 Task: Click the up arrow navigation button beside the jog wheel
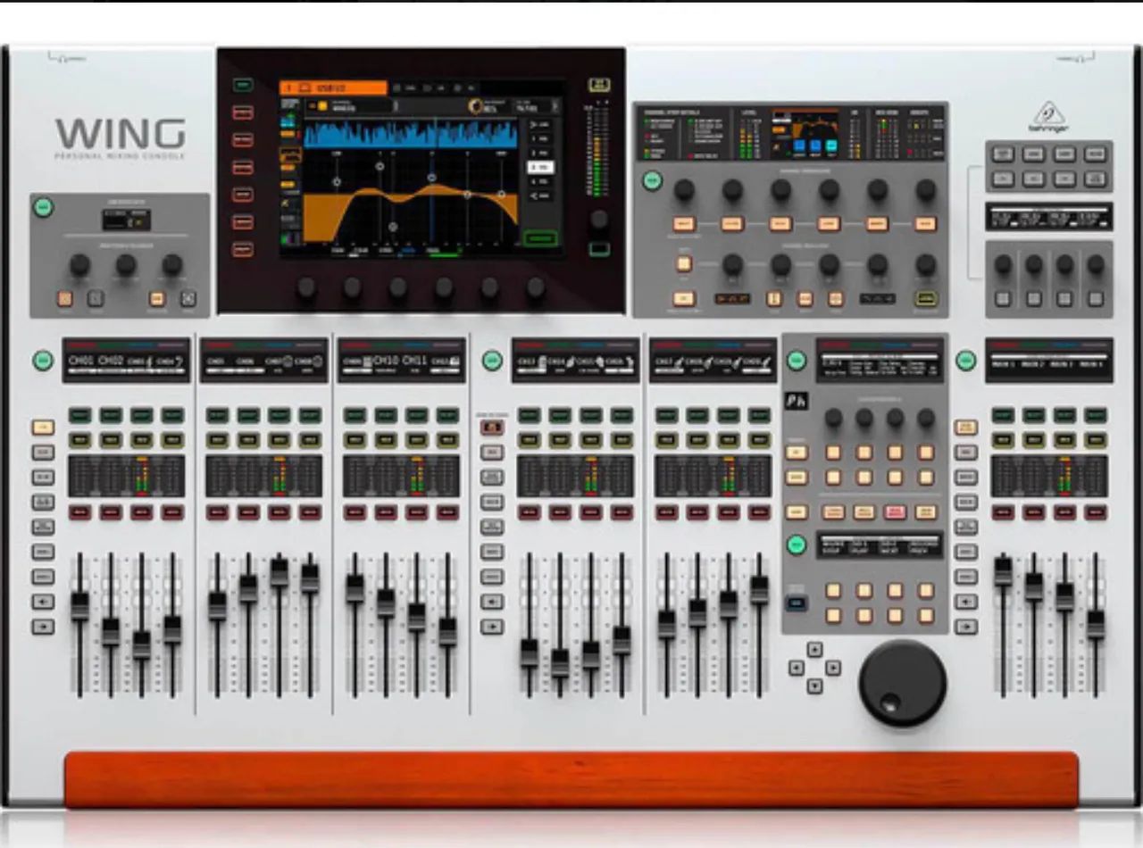814,650
